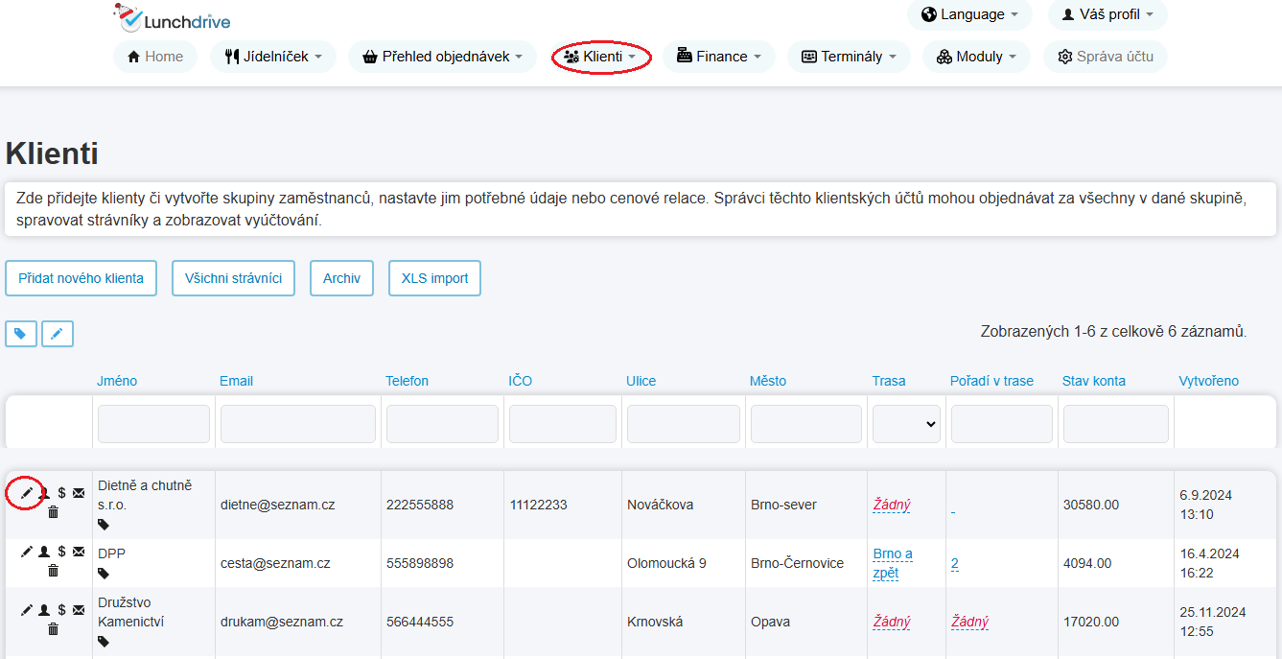Open the Finance menu
The height and width of the screenshot is (659, 1282).
pos(718,57)
